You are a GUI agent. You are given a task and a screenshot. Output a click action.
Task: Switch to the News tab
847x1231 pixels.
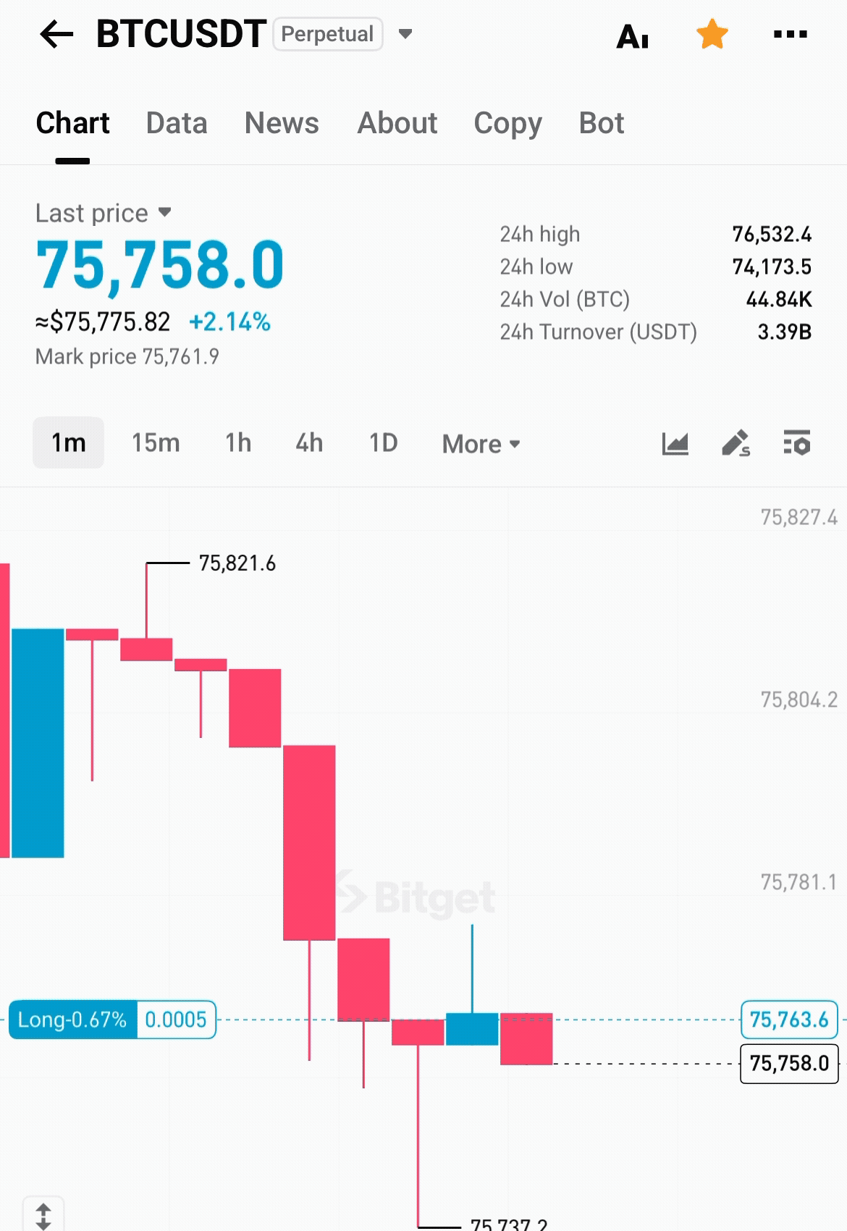point(282,123)
